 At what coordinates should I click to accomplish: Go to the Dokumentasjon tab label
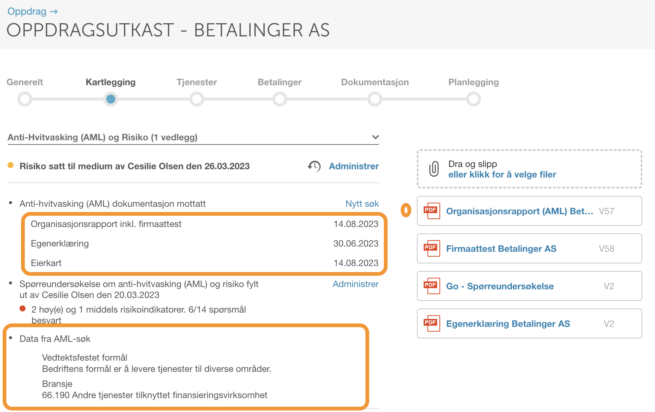click(375, 82)
